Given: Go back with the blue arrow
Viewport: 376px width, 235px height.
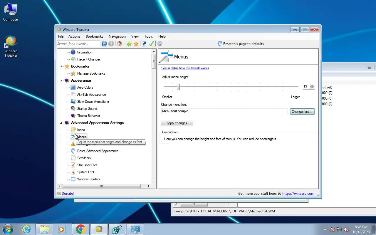Looking at the screenshot, I should coord(104,44).
